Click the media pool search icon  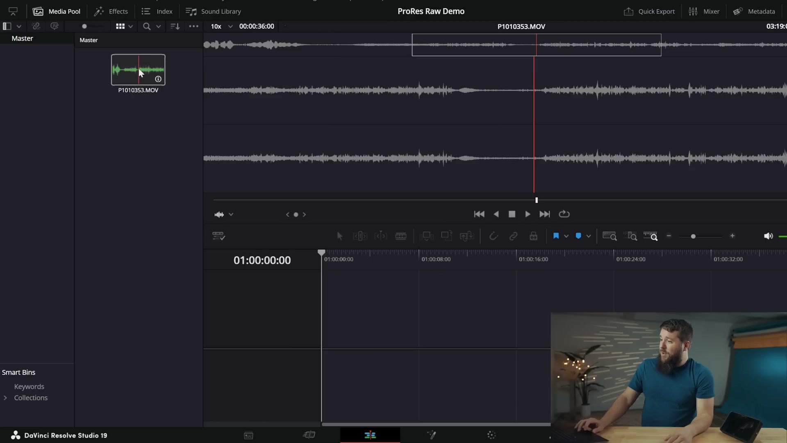tap(146, 26)
